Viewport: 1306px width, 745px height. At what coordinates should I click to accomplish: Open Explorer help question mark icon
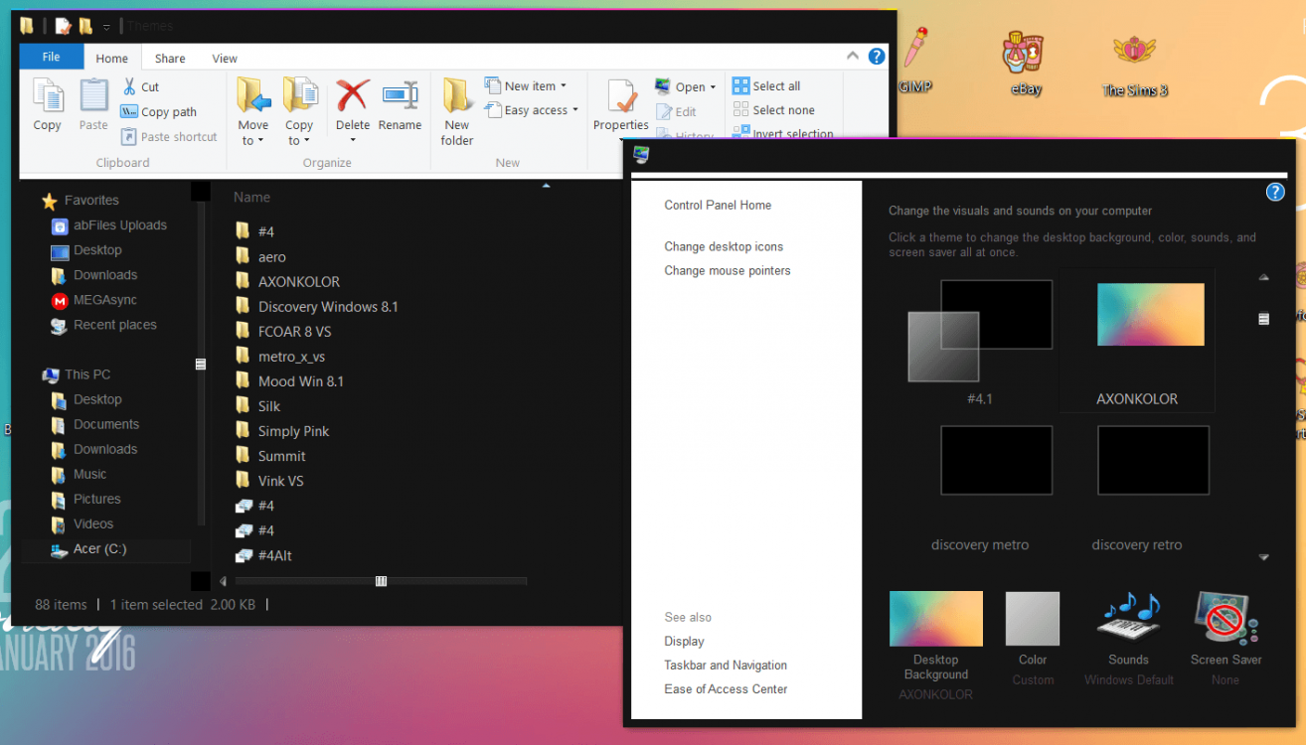click(877, 57)
